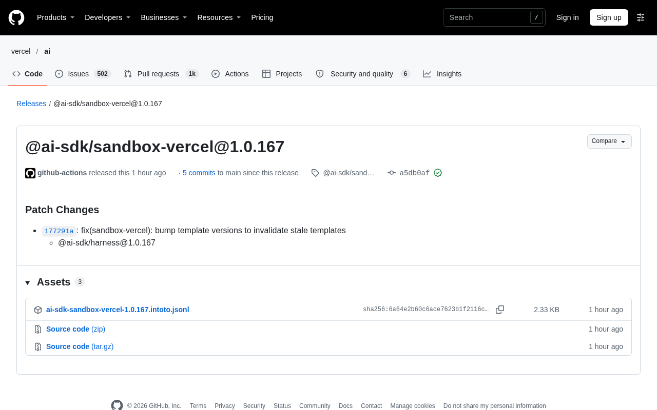Open the GitHub home logo
This screenshot has width=657, height=410.
point(16,17)
